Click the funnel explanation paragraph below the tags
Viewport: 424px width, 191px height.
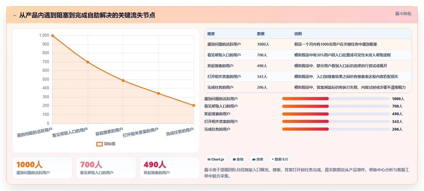point(307,173)
